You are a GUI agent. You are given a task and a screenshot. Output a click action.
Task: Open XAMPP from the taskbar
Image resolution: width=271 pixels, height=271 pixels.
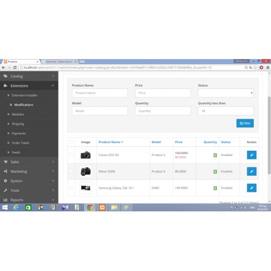pos(102,208)
